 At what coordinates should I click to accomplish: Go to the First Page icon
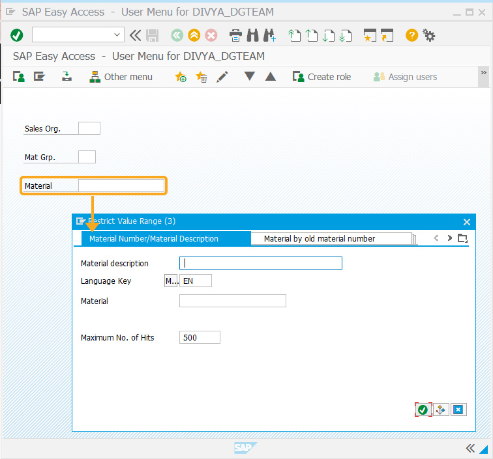click(x=295, y=35)
